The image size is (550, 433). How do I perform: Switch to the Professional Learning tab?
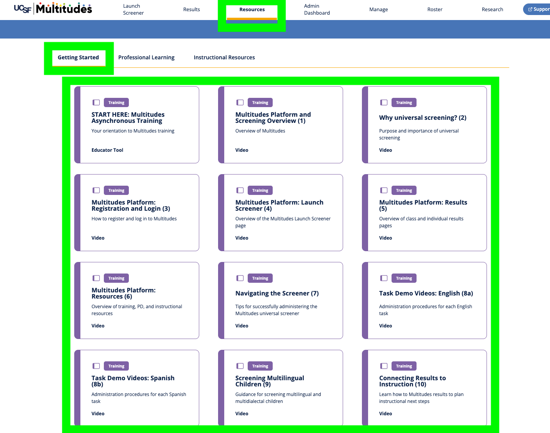(x=147, y=57)
